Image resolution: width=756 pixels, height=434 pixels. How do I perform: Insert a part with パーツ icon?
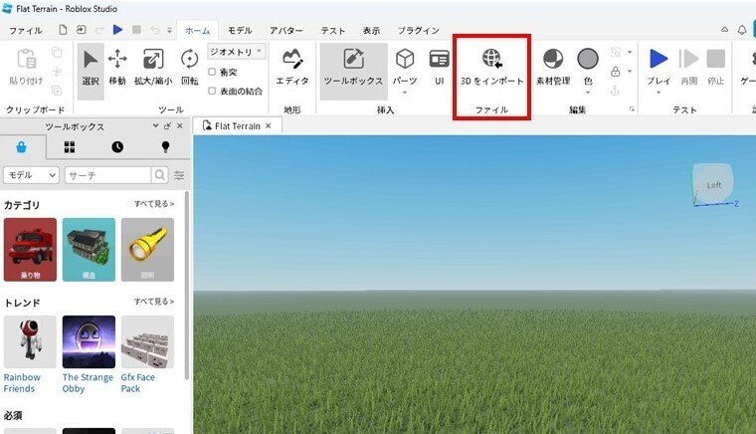tap(405, 59)
